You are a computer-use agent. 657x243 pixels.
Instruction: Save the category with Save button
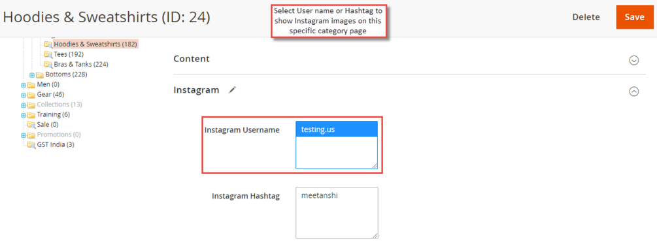(x=634, y=17)
